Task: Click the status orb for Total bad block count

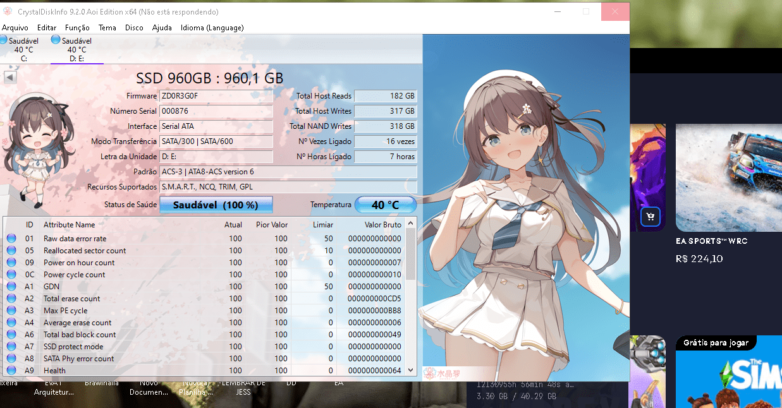Action: click(x=11, y=335)
